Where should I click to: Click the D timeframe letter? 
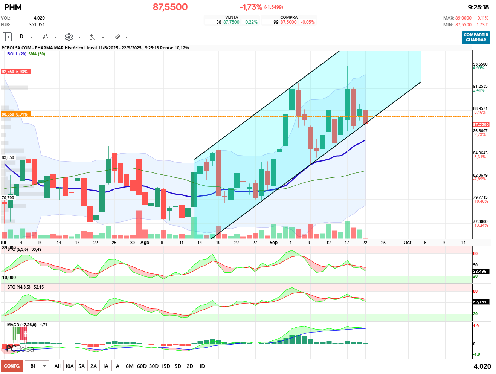click(x=21, y=37)
